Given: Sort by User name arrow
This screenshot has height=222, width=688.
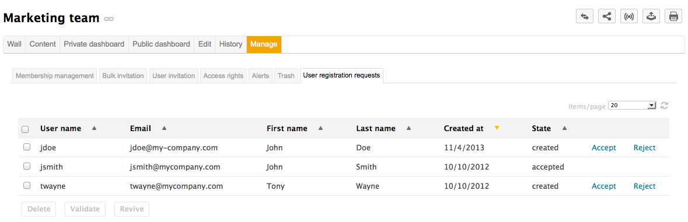Looking at the screenshot, I should 94,128.
